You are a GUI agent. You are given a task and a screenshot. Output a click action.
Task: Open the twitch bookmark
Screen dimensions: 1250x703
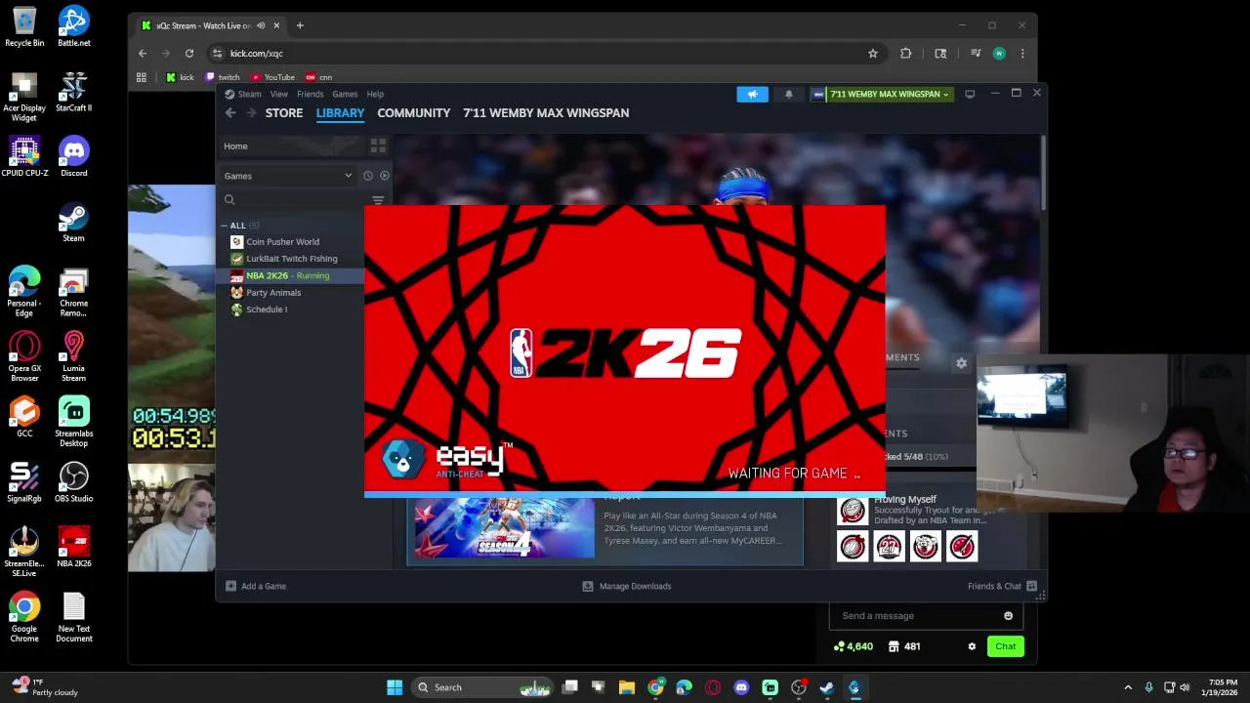[223, 77]
